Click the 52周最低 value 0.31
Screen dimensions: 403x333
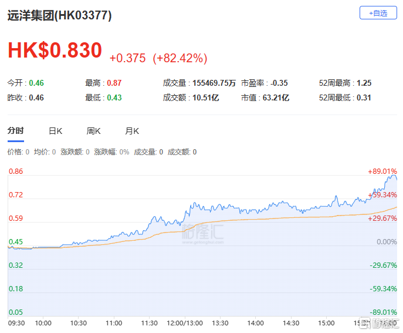click(364, 97)
